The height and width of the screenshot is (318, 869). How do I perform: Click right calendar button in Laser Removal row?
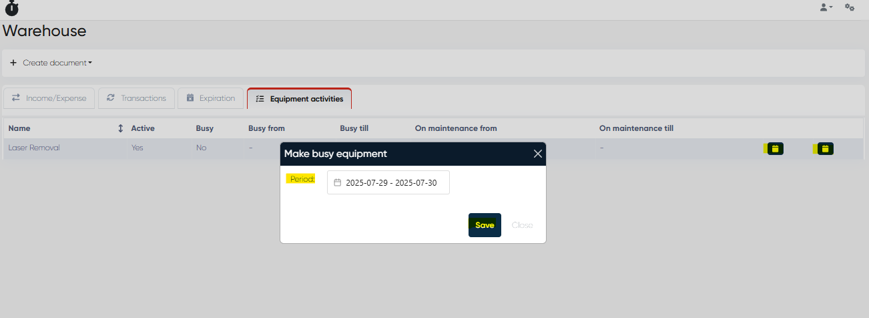[825, 149]
